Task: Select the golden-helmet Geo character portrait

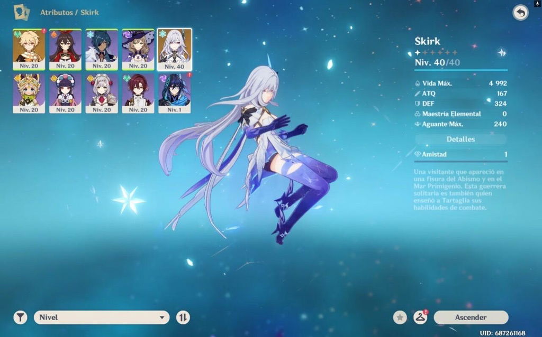Action: pyautogui.click(x=29, y=93)
